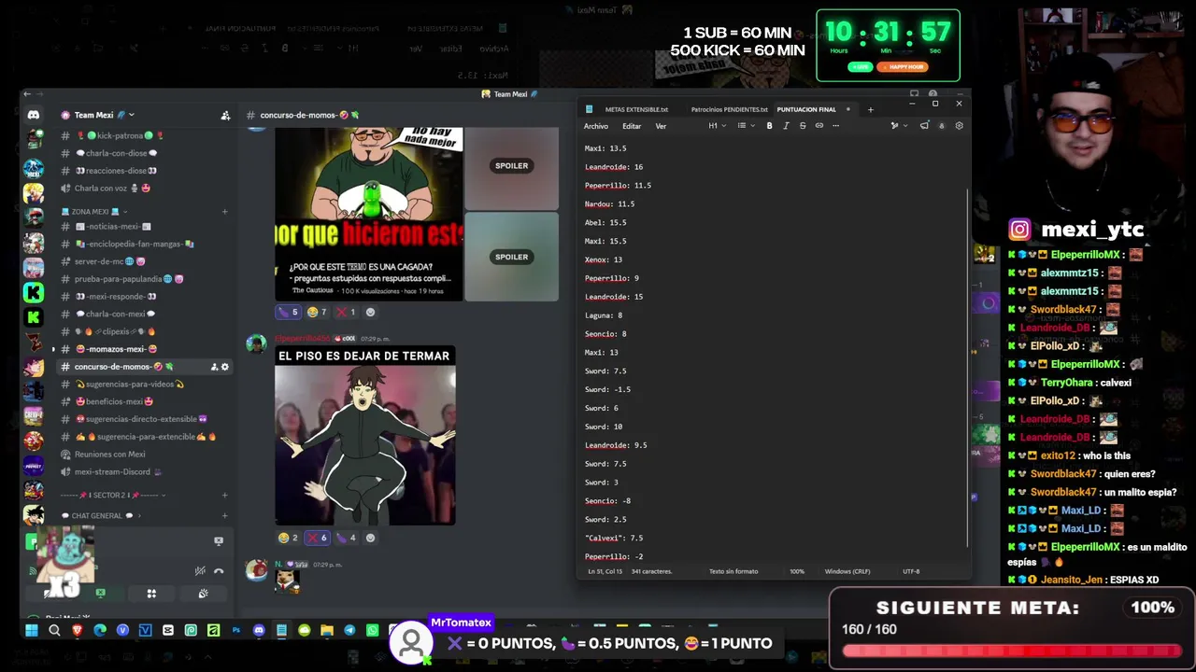
Task: Expand the CHAT GENERAL category
Action: click(x=101, y=515)
